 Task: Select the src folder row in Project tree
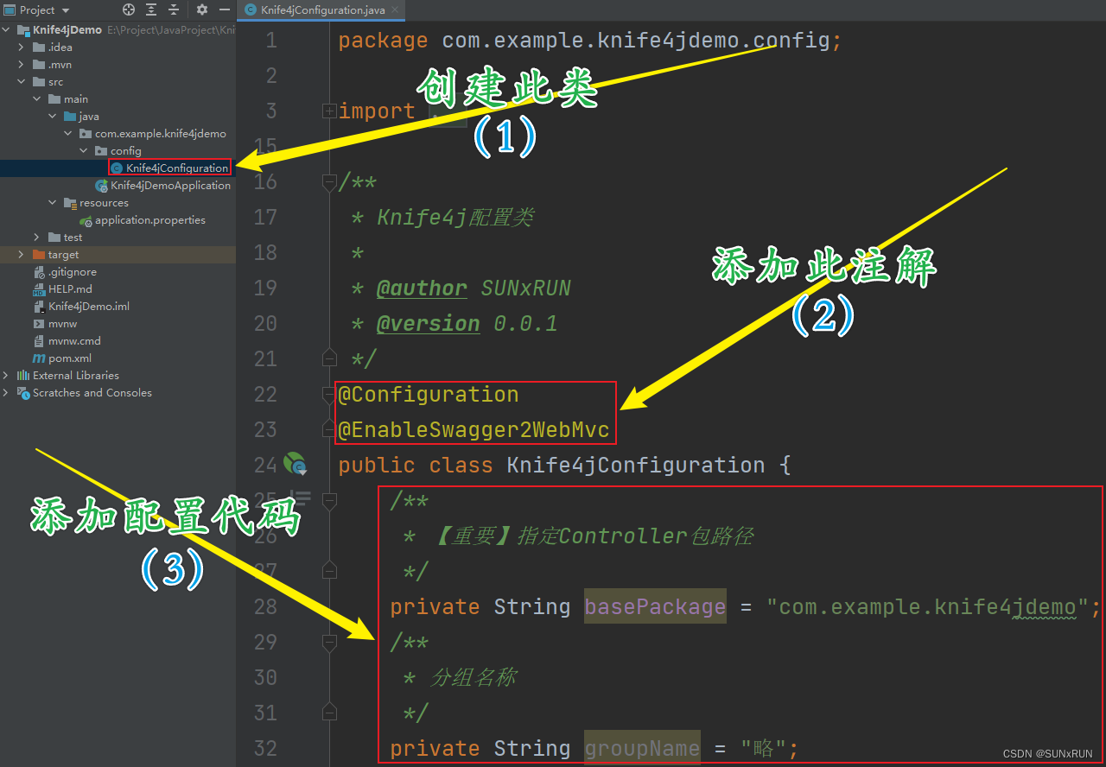[x=118, y=82]
